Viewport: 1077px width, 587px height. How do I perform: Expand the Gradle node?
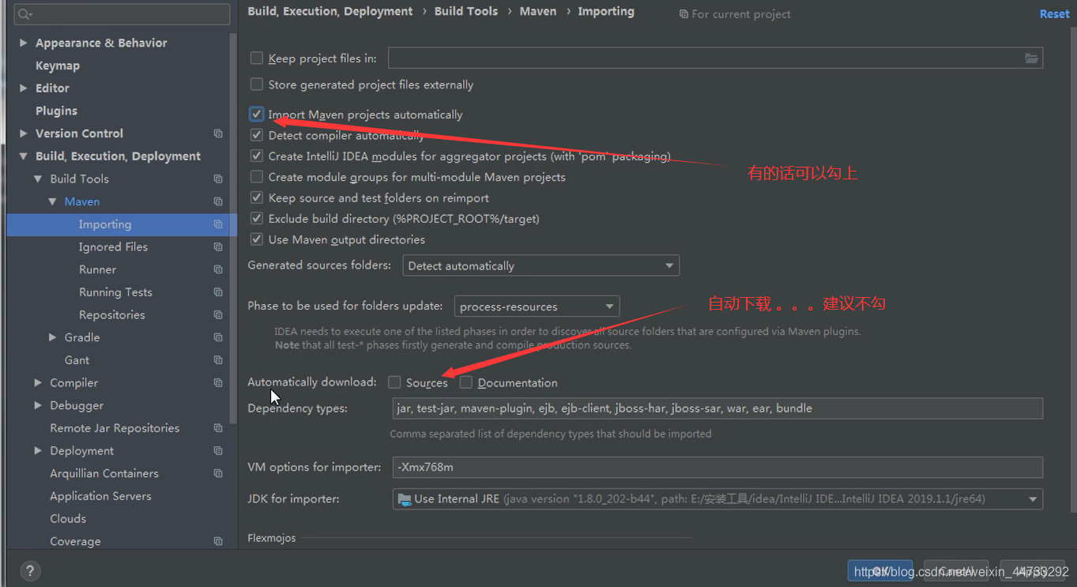(52, 337)
